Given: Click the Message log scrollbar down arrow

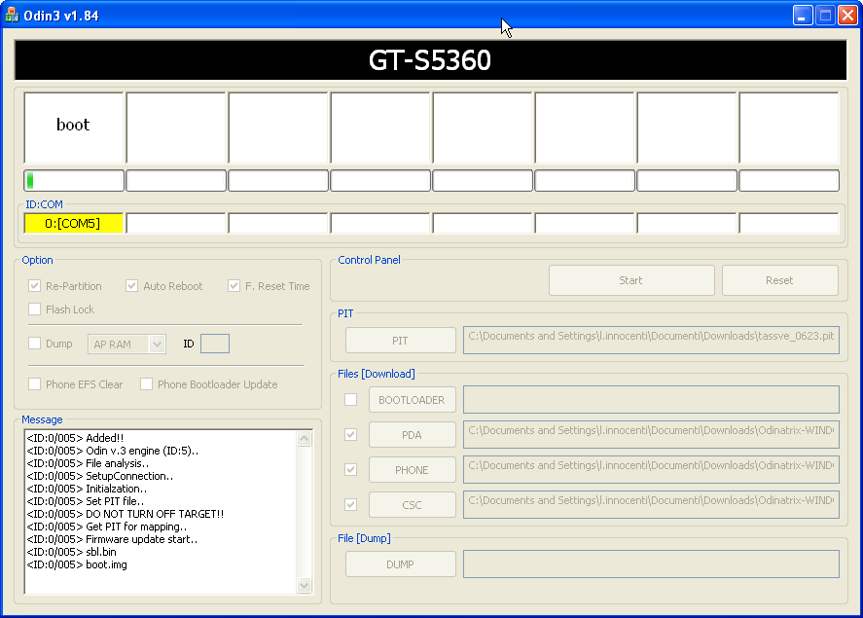Looking at the screenshot, I should coord(305,586).
